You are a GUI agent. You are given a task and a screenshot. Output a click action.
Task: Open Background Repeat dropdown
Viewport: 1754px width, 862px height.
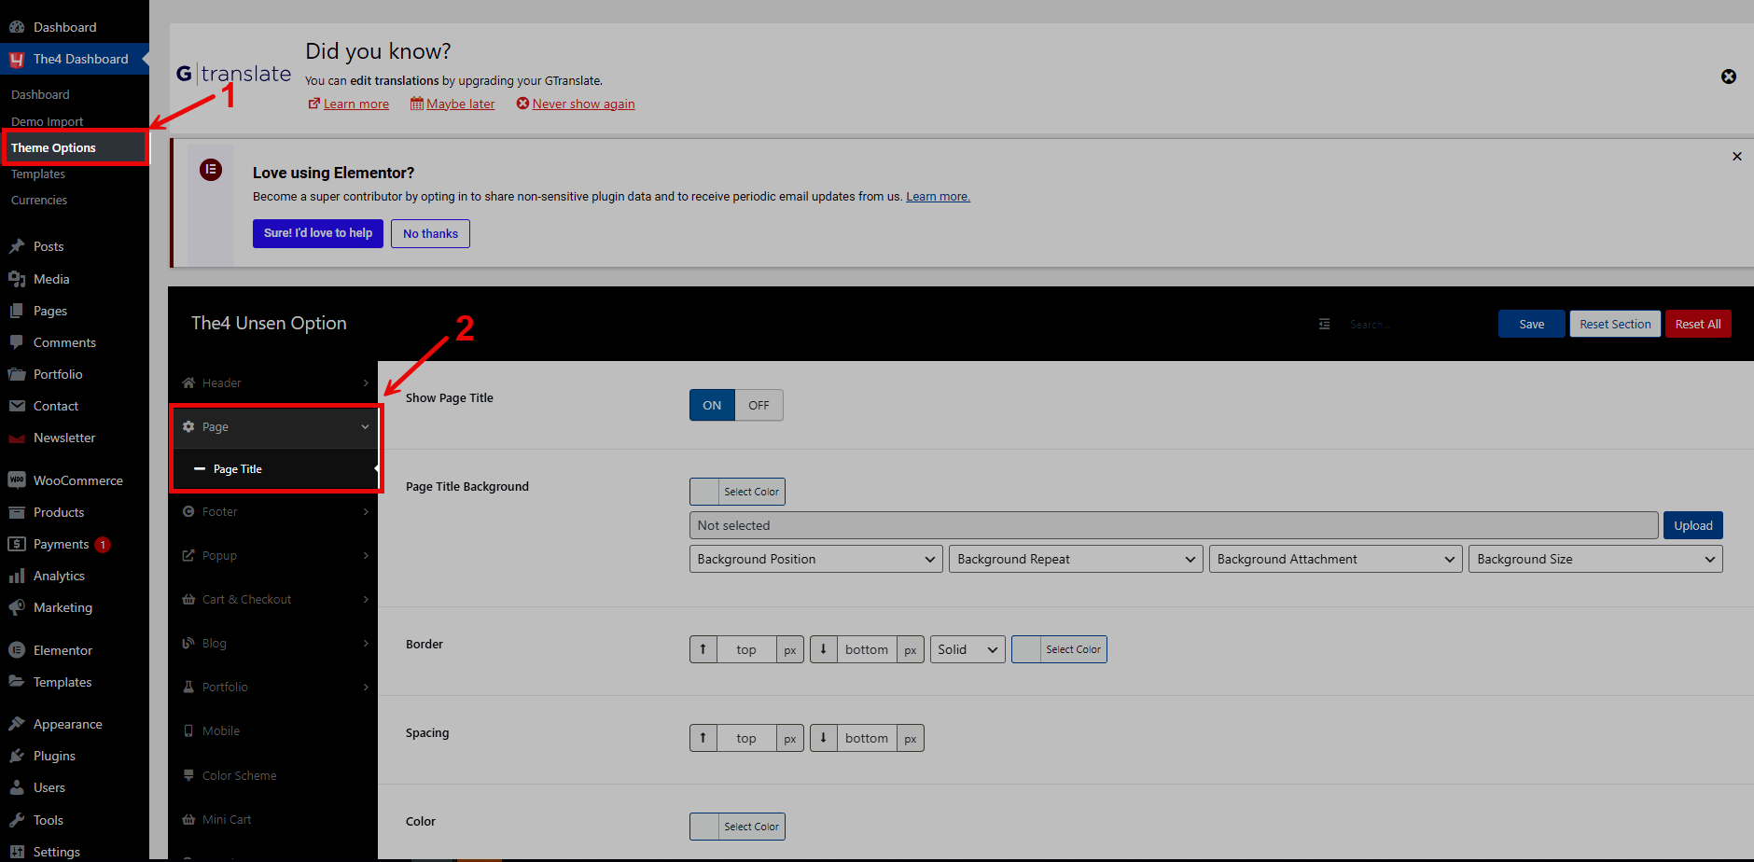coord(1076,559)
